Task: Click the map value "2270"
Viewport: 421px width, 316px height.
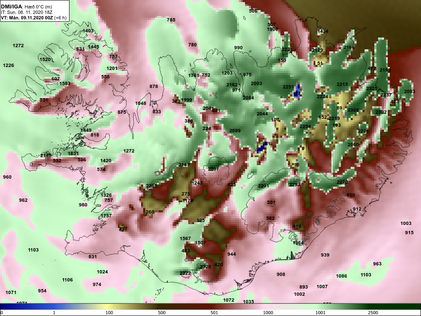Action: [342, 182]
